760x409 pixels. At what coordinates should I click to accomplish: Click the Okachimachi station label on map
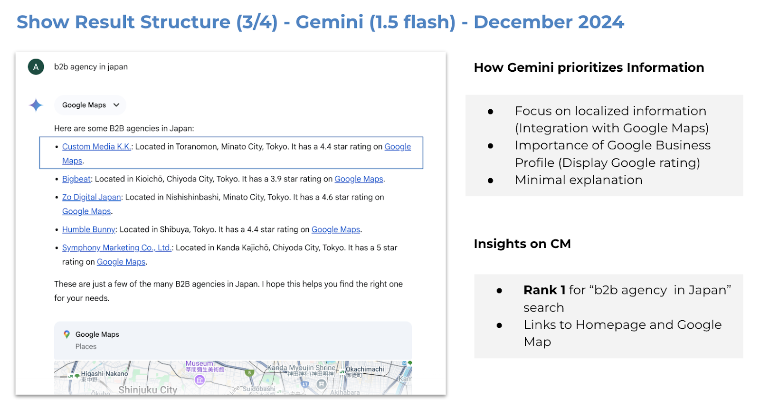(365, 369)
